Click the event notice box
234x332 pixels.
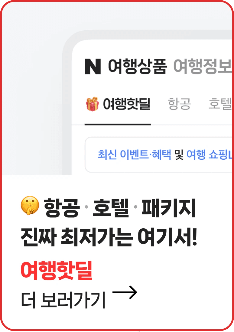[x=158, y=155]
